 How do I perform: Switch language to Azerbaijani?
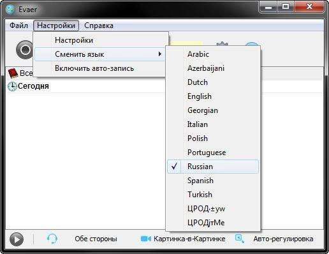click(213, 68)
